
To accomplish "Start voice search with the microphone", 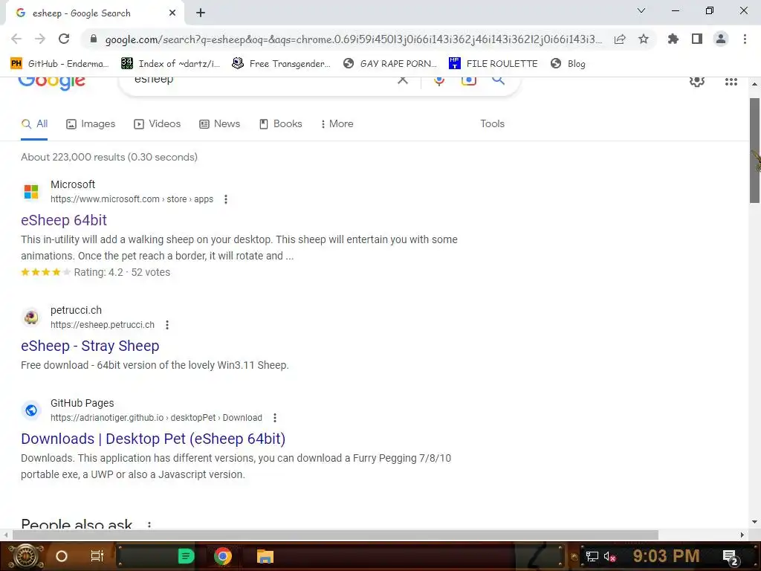I will (439, 81).
